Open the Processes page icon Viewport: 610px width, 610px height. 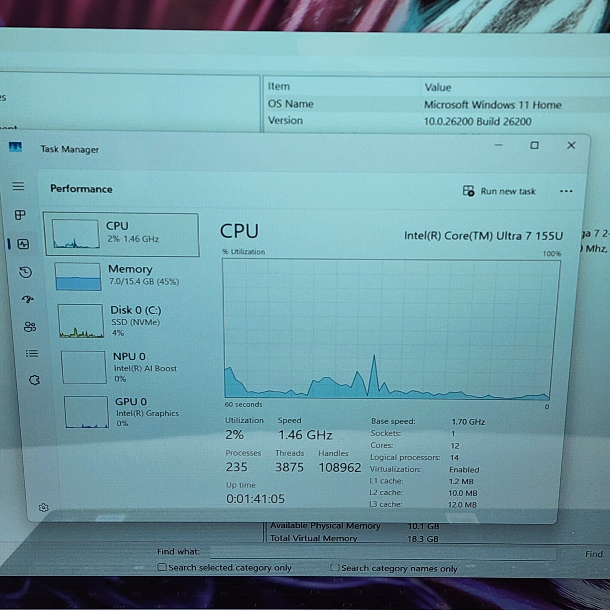tap(20, 215)
